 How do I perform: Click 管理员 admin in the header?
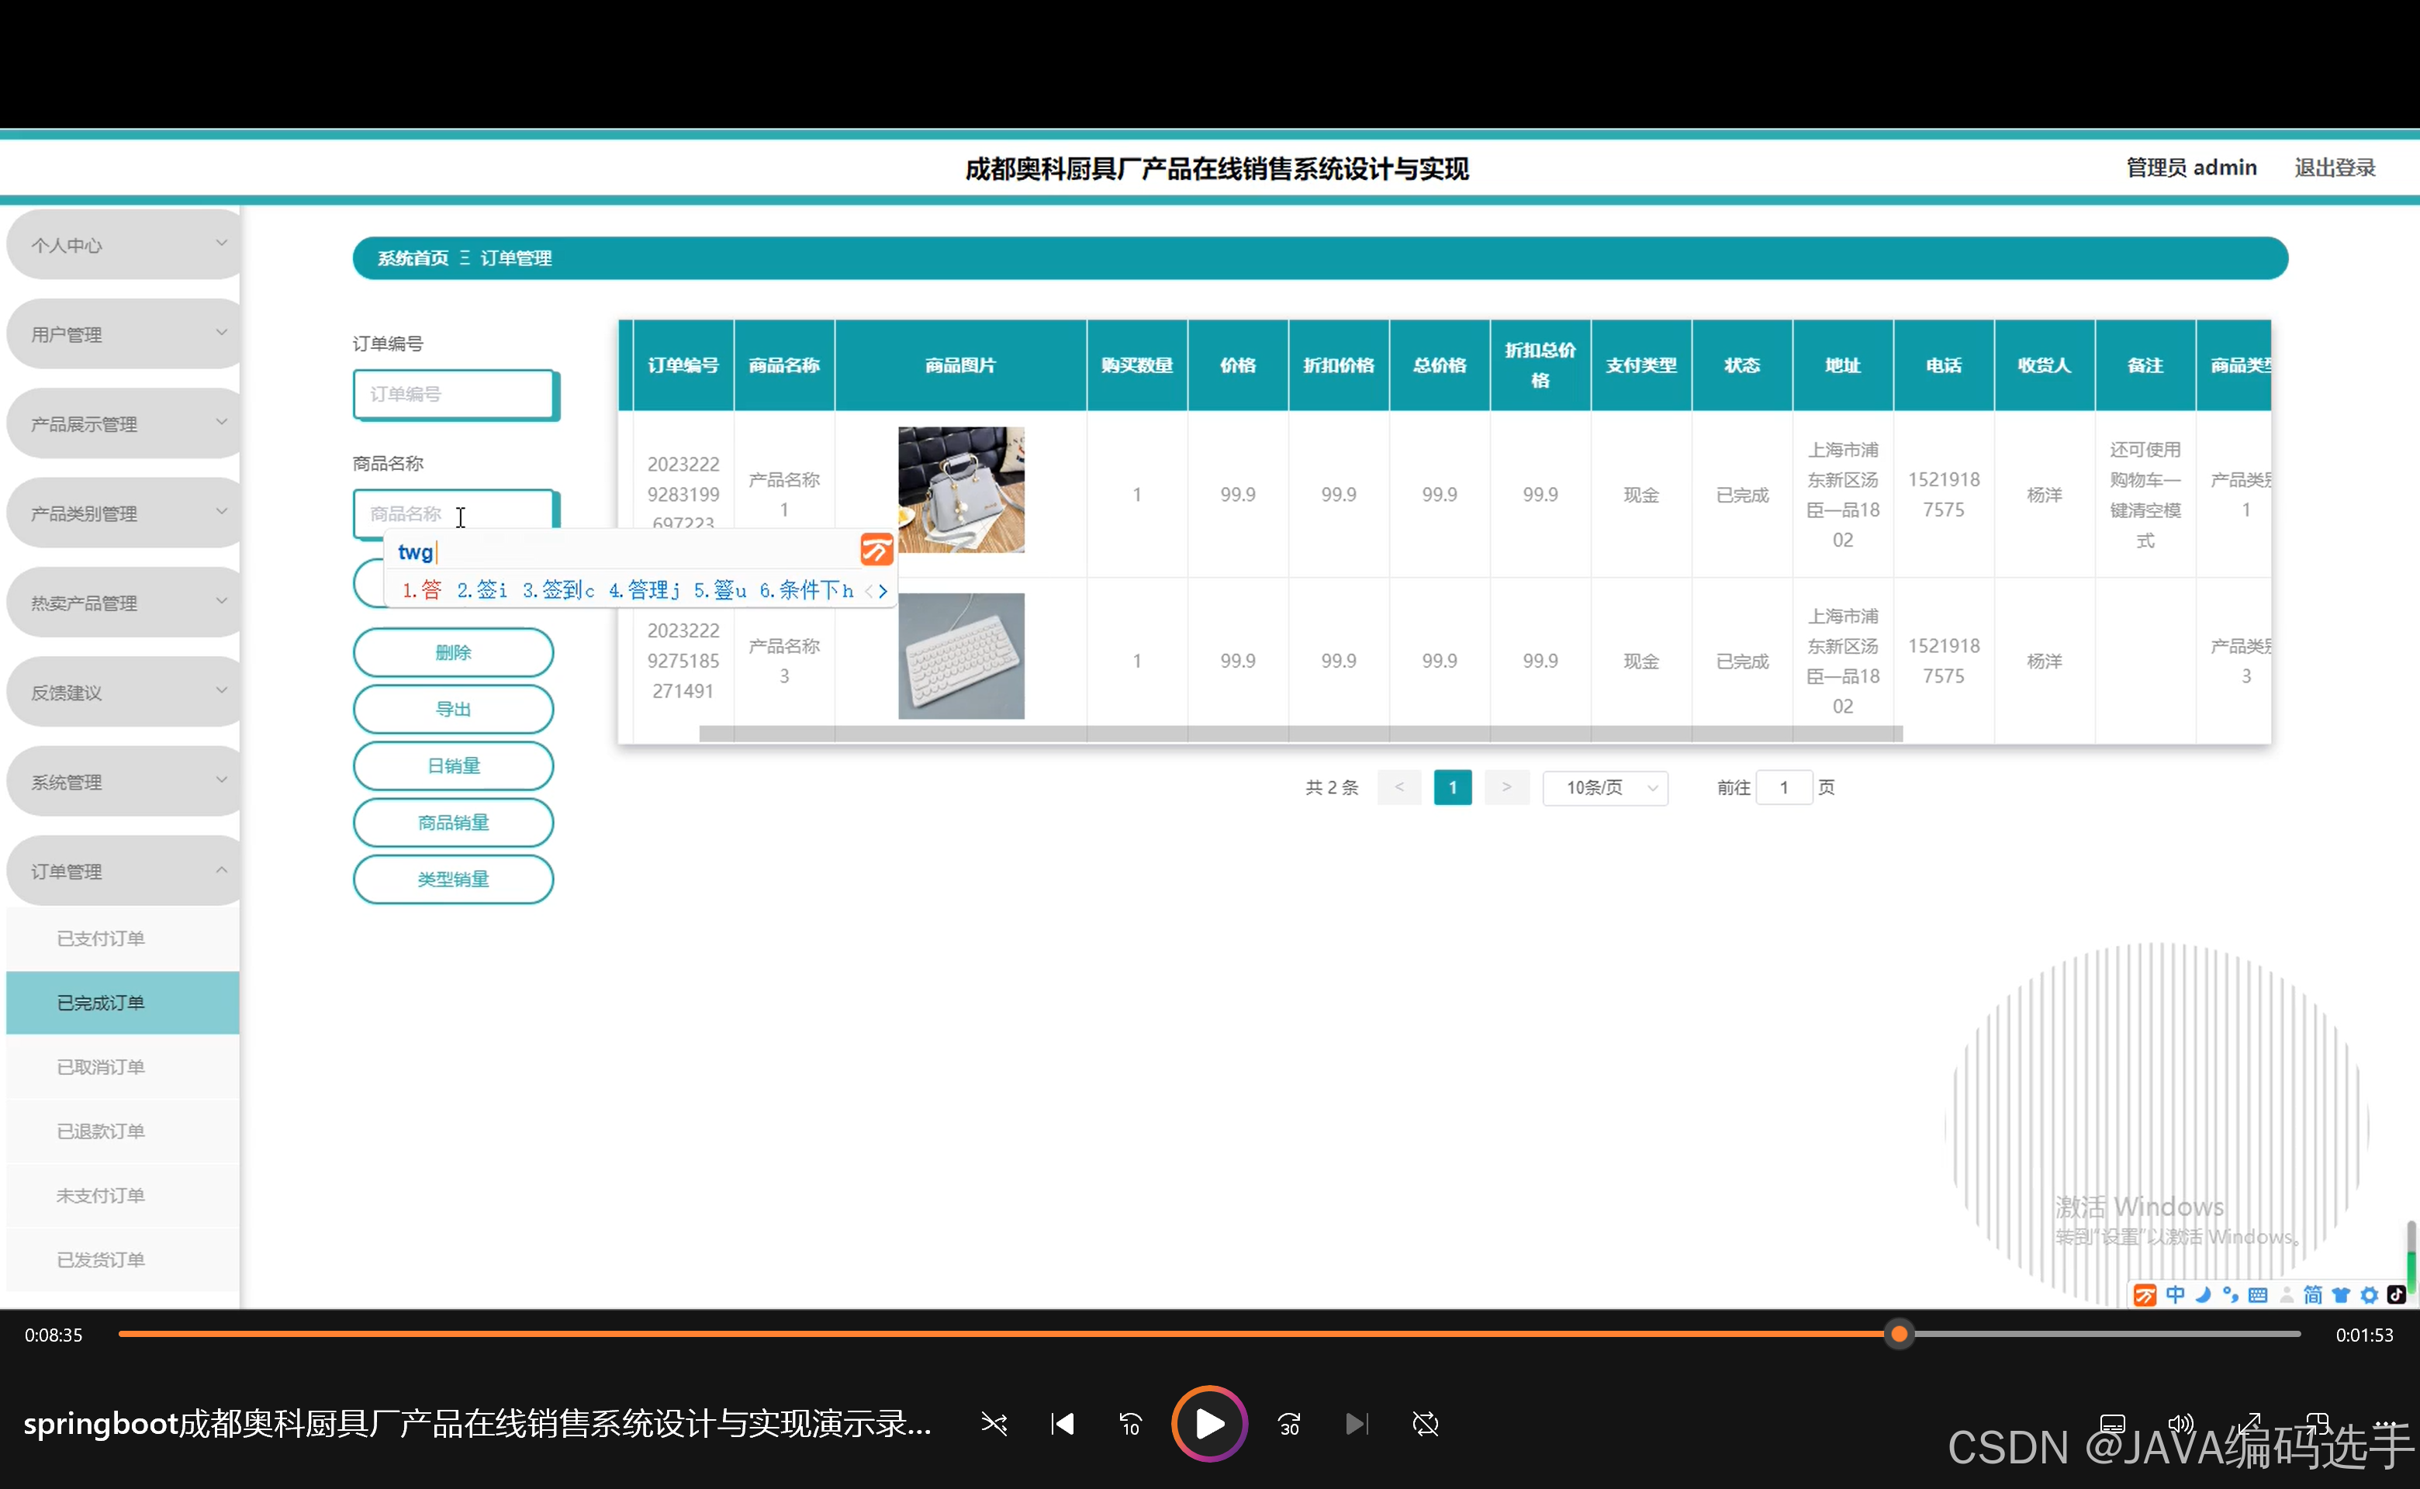coord(2191,168)
